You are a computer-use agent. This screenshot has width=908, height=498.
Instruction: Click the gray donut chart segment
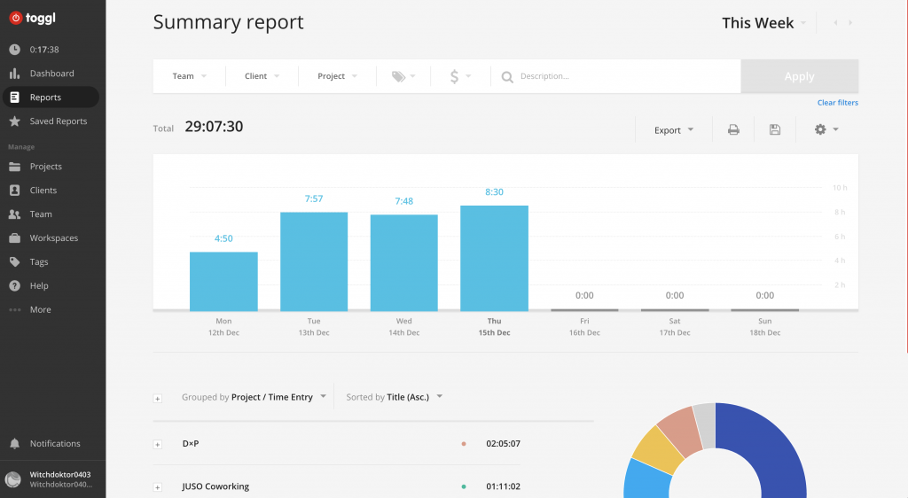tap(705, 424)
